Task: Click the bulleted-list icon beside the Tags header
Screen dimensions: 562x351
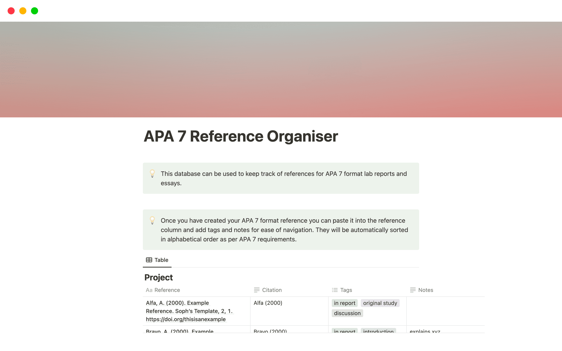Action: point(334,290)
